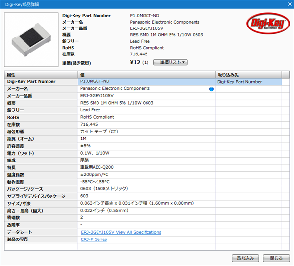
Task: Click the ¥12 unit price in the header
Action: click(x=135, y=62)
